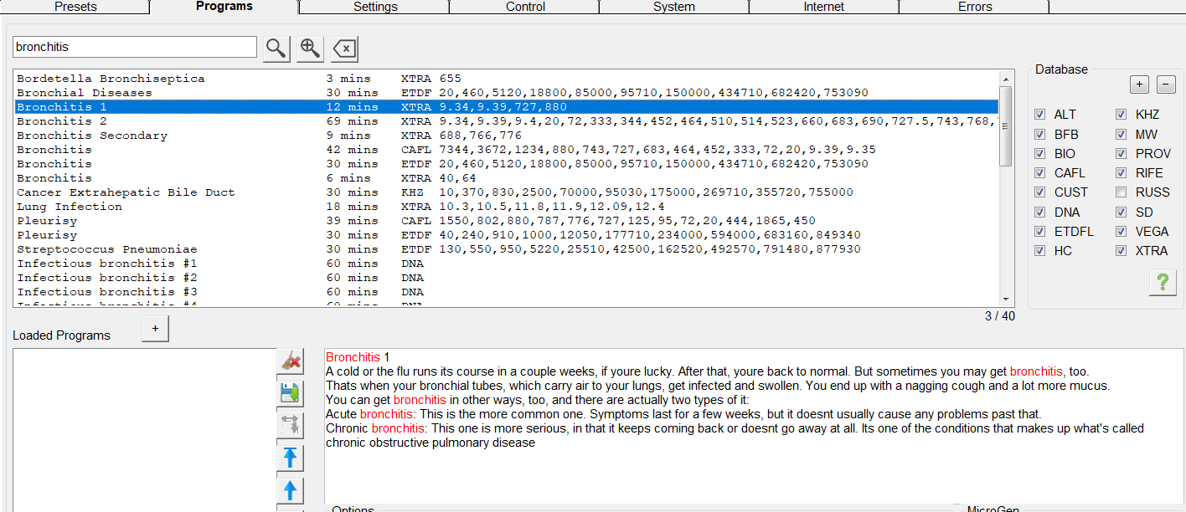Click the plus button beside Loaded Programs

point(155,329)
